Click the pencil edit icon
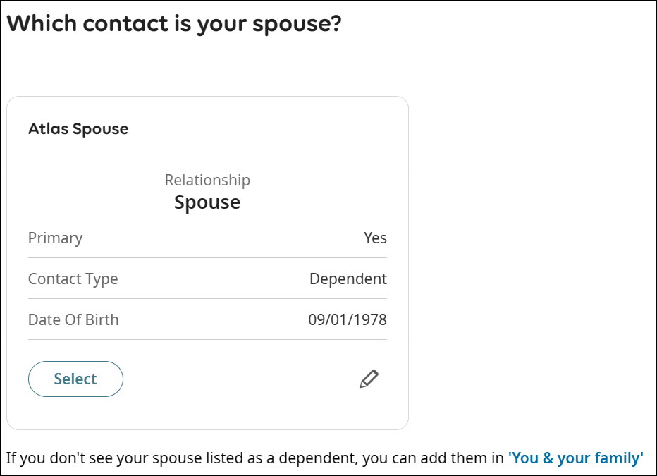The width and height of the screenshot is (657, 476). tap(369, 379)
